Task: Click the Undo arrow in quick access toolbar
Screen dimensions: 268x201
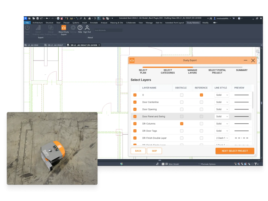Action: pyautogui.click(x=47, y=18)
